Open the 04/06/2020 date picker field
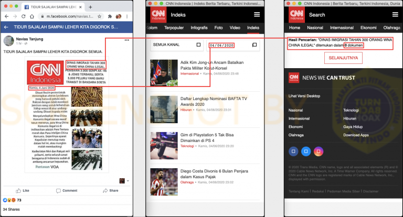403x217 pixels. coord(232,45)
